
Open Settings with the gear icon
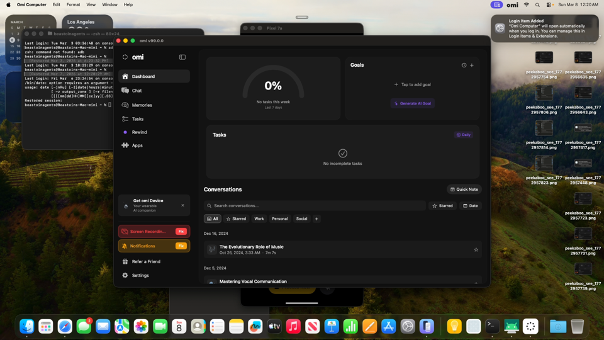coord(125,275)
